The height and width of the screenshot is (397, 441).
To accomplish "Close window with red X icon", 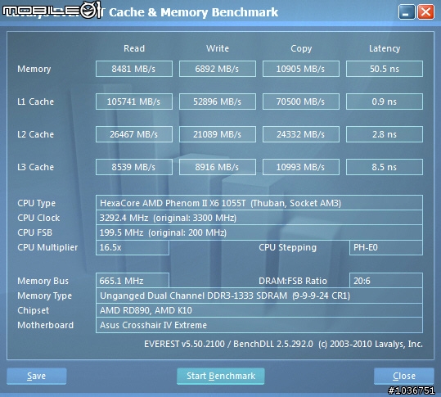I will 425,12.
